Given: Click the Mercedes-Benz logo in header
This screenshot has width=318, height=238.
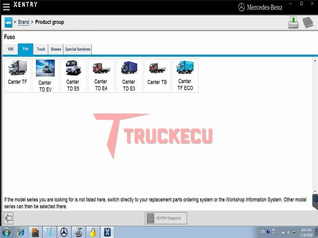Looking at the screenshot, I should click(x=260, y=7).
